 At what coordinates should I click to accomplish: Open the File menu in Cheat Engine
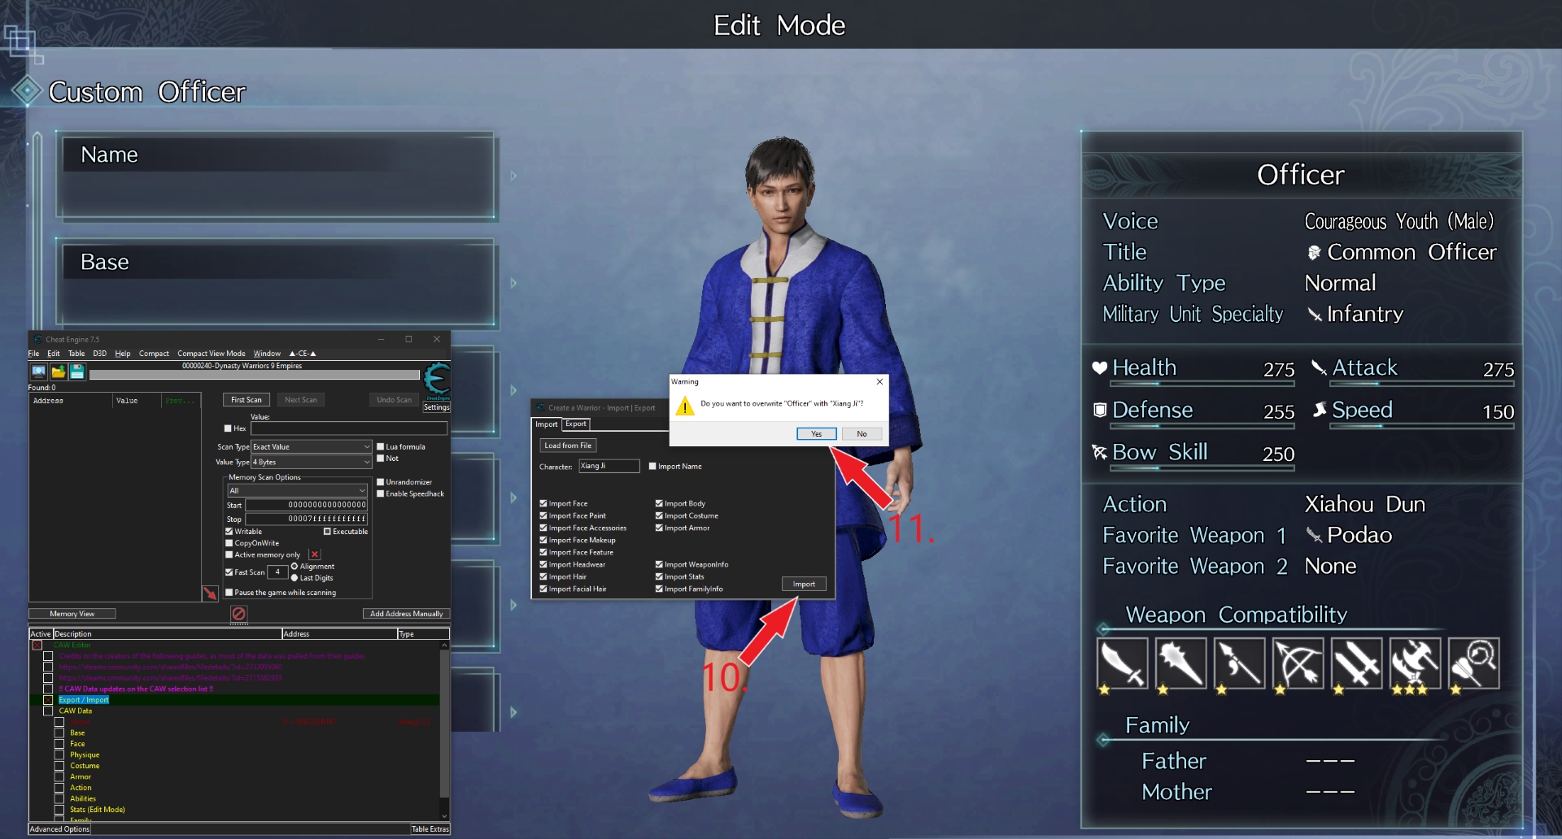coord(33,354)
